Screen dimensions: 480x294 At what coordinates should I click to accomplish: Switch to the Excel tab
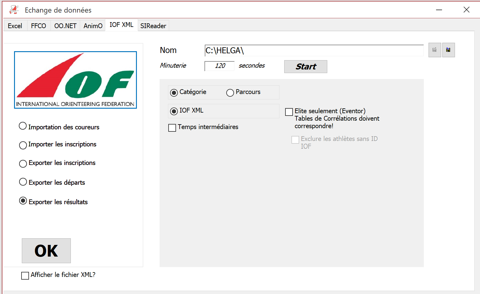15,26
